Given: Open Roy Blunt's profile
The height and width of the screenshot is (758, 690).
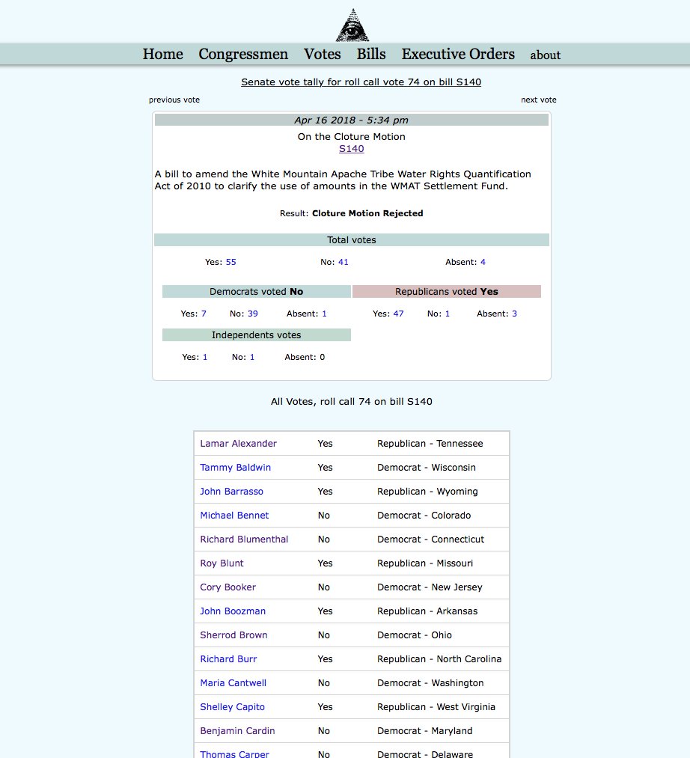Looking at the screenshot, I should pos(222,563).
